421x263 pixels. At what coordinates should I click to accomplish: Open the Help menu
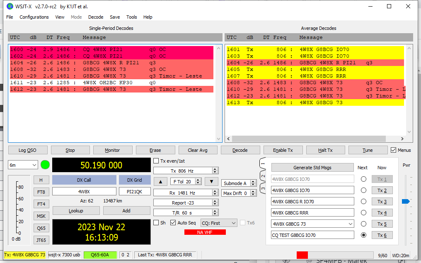pos(148,17)
